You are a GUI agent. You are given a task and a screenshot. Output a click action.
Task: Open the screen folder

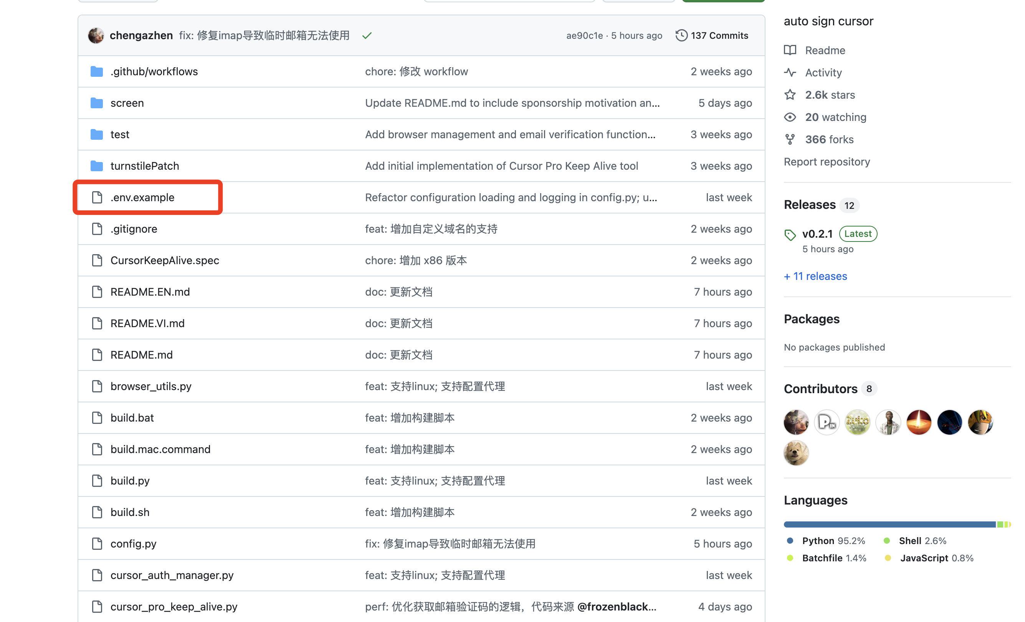pos(127,103)
